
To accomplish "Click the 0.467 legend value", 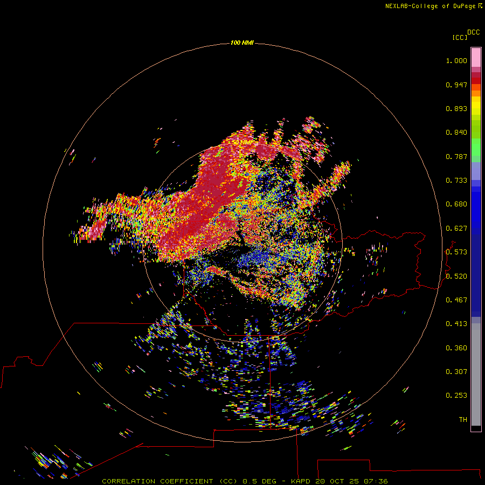I will pos(456,300).
